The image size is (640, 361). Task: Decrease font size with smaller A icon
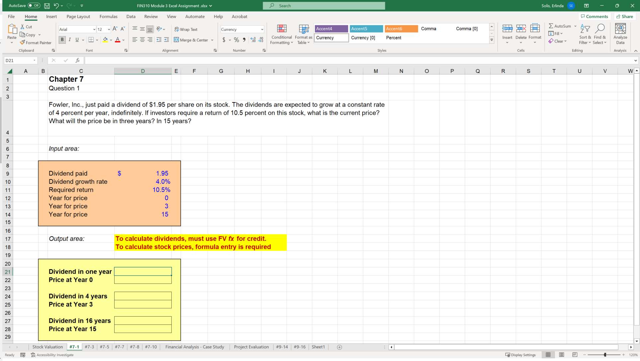123,29
